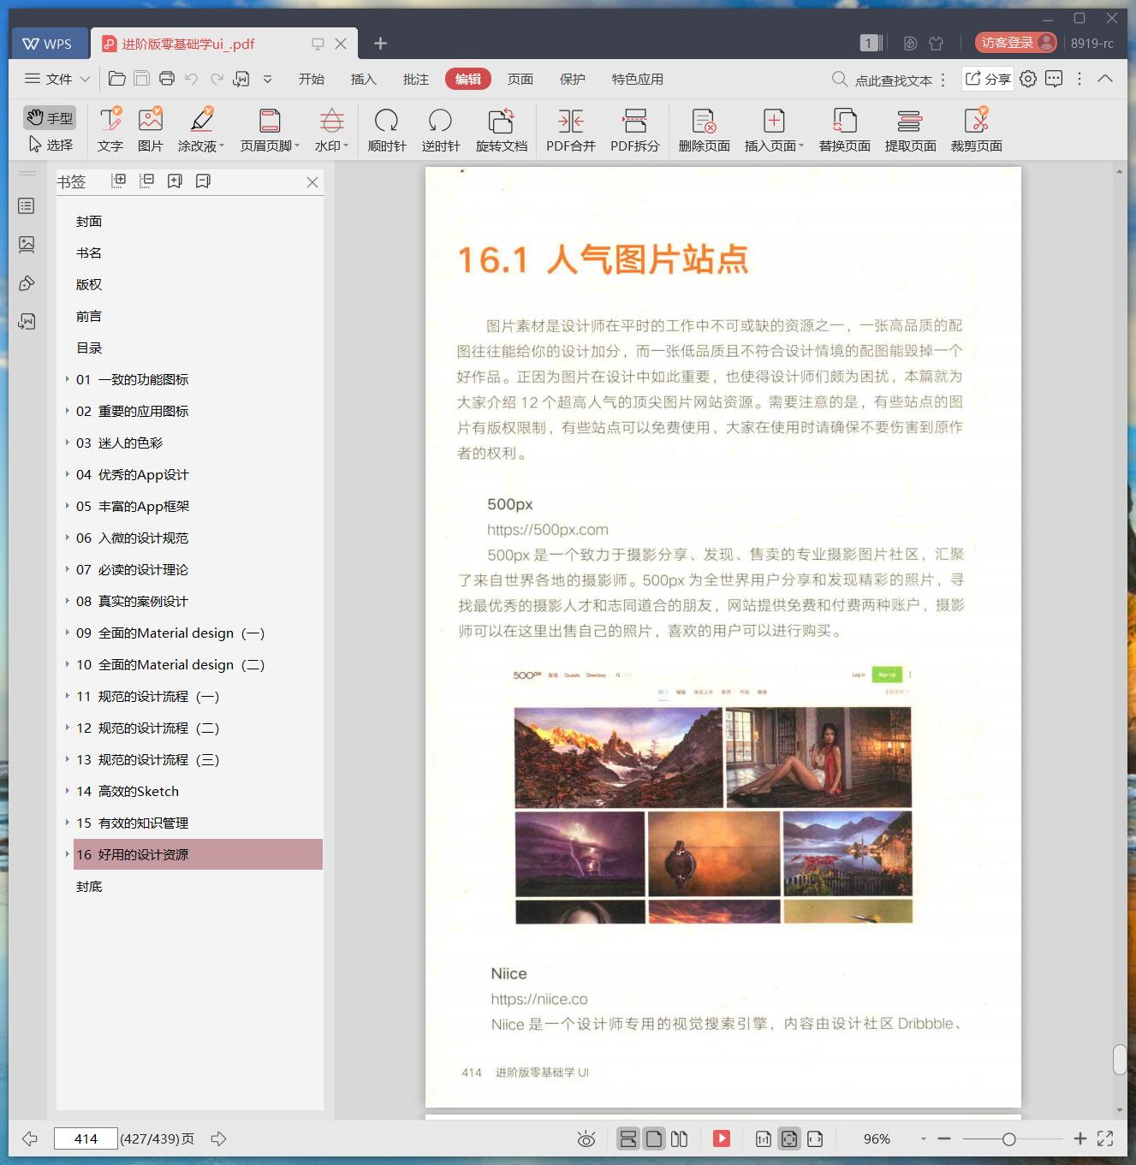
Task: Click the slideshow play button
Action: coord(722,1138)
